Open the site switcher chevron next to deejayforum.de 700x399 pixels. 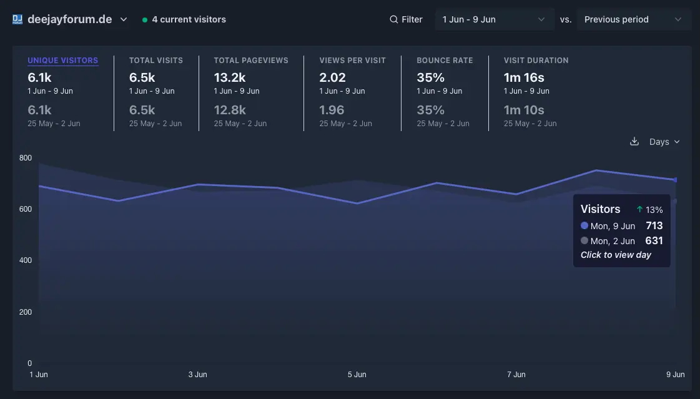click(x=124, y=19)
